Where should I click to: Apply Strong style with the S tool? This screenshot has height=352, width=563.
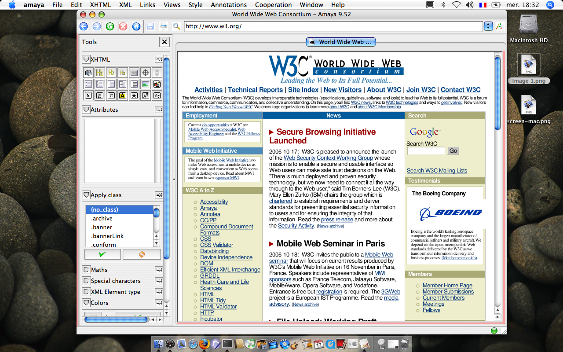[88, 95]
